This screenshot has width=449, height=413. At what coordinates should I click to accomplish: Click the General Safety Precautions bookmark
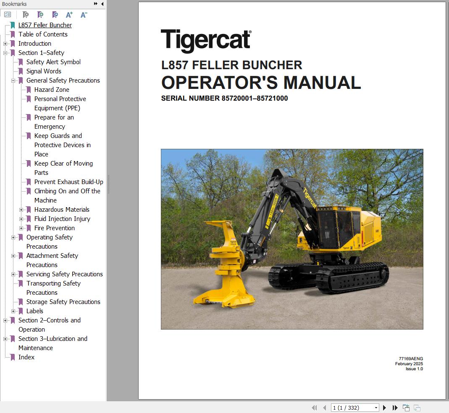point(63,81)
